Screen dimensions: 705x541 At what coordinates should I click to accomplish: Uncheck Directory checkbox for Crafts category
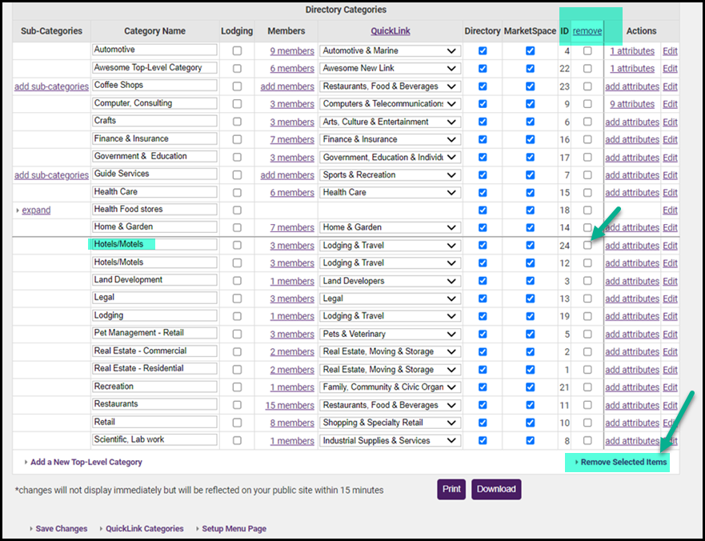(x=482, y=122)
